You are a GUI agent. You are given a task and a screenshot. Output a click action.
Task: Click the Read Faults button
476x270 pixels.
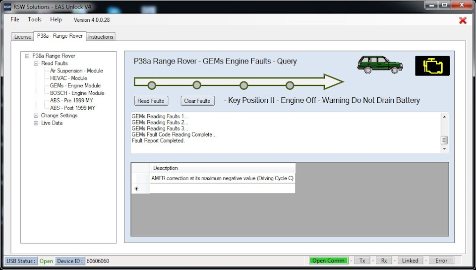pos(151,101)
